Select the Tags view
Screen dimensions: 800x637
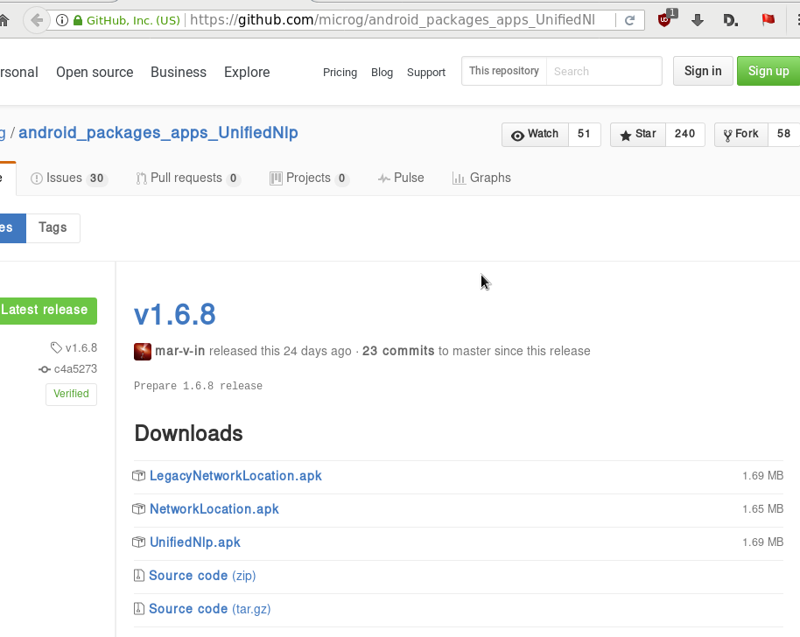[53, 227]
